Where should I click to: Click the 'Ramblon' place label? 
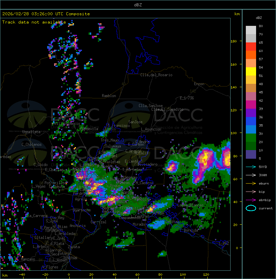pyautogui.click(x=109, y=96)
